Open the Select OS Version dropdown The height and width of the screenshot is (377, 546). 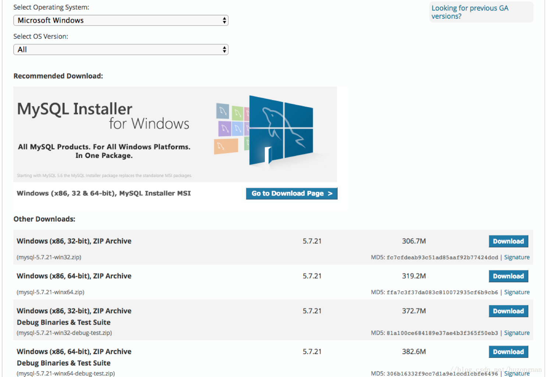coord(121,50)
